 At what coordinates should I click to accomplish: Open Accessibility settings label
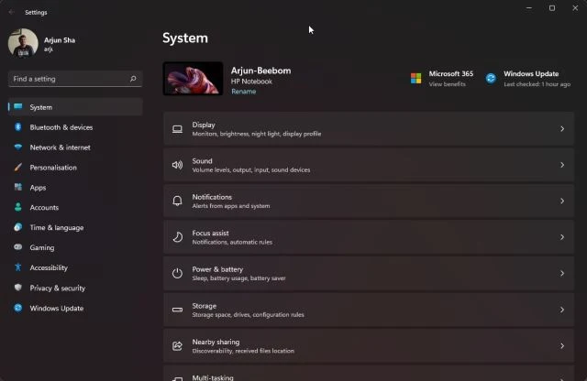49,267
